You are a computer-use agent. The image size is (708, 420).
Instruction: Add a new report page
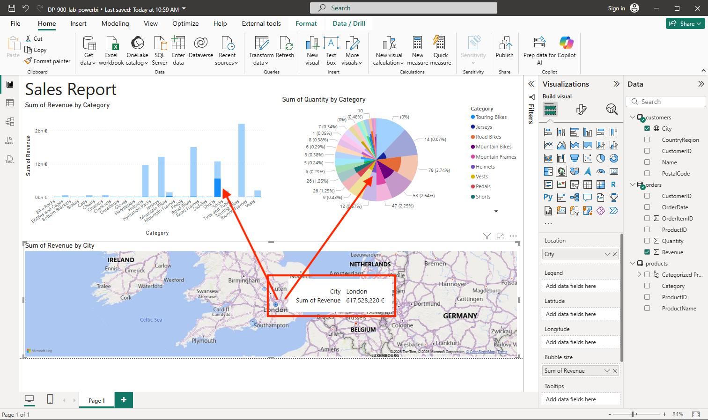[124, 400]
